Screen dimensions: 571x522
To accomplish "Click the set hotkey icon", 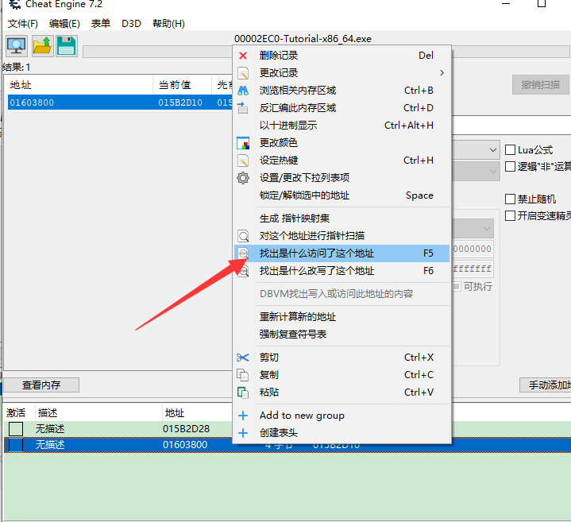I will (243, 160).
